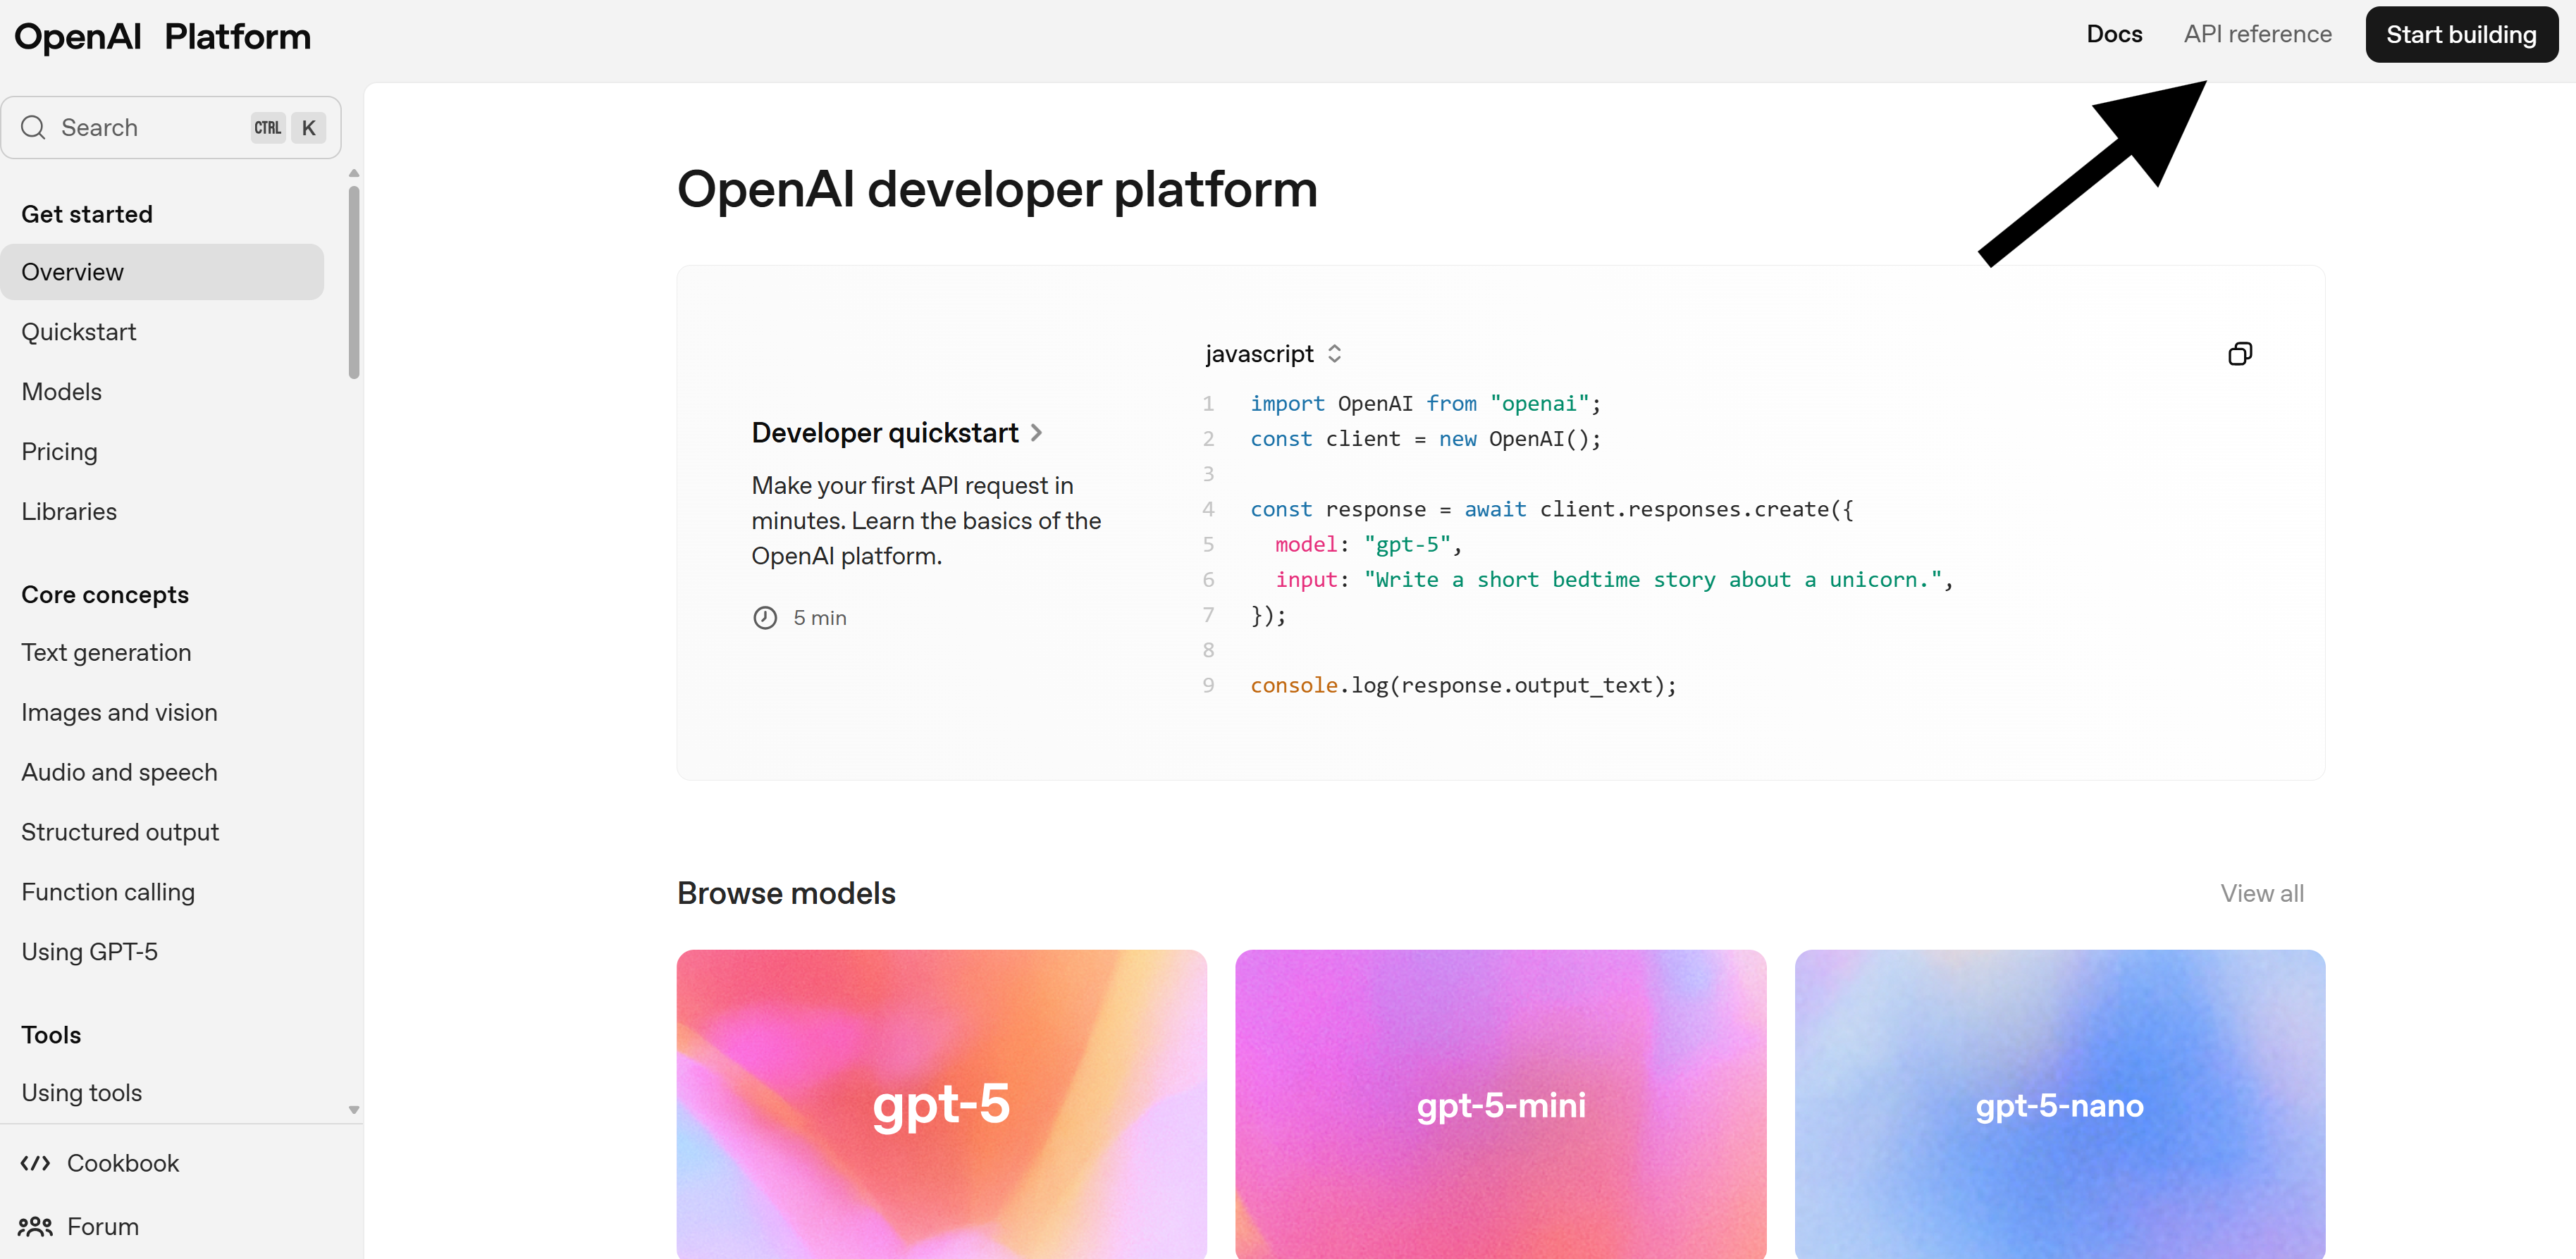Click the Forum people icon
The image size is (2576, 1259).
click(x=35, y=1226)
